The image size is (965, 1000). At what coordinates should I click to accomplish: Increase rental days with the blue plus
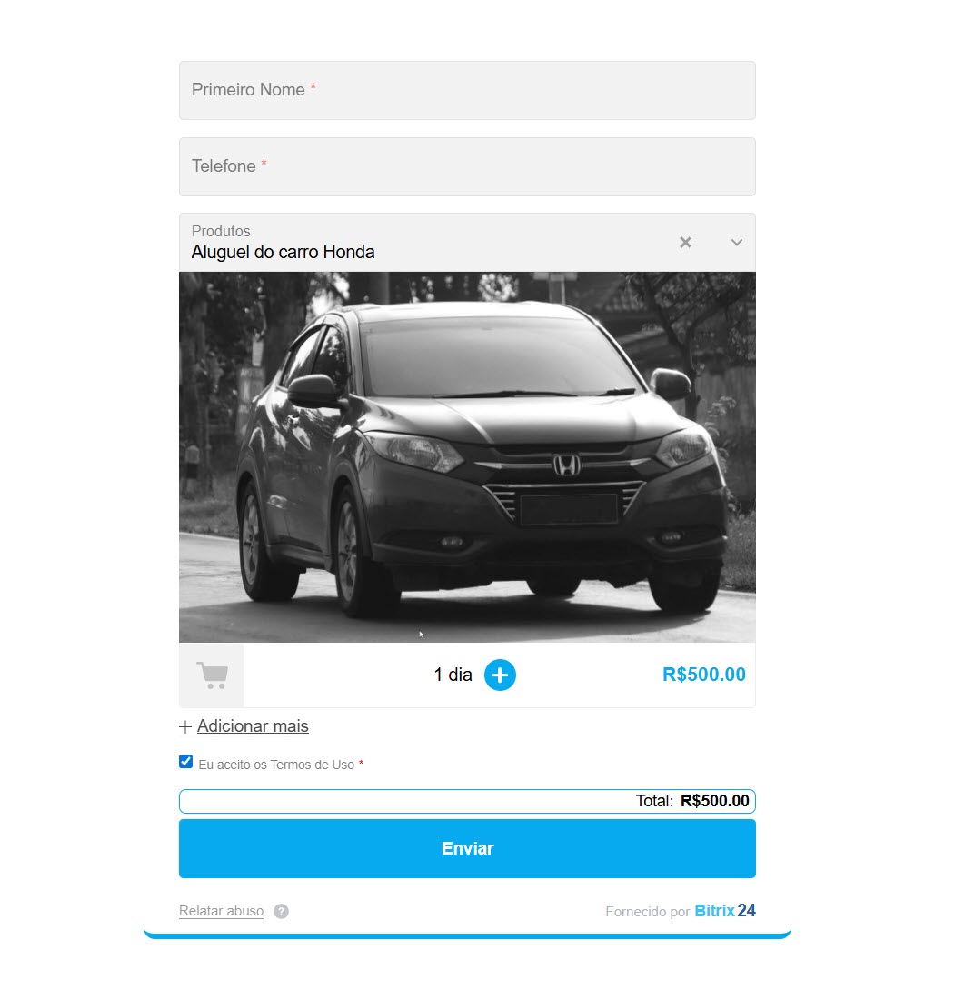[x=500, y=675]
